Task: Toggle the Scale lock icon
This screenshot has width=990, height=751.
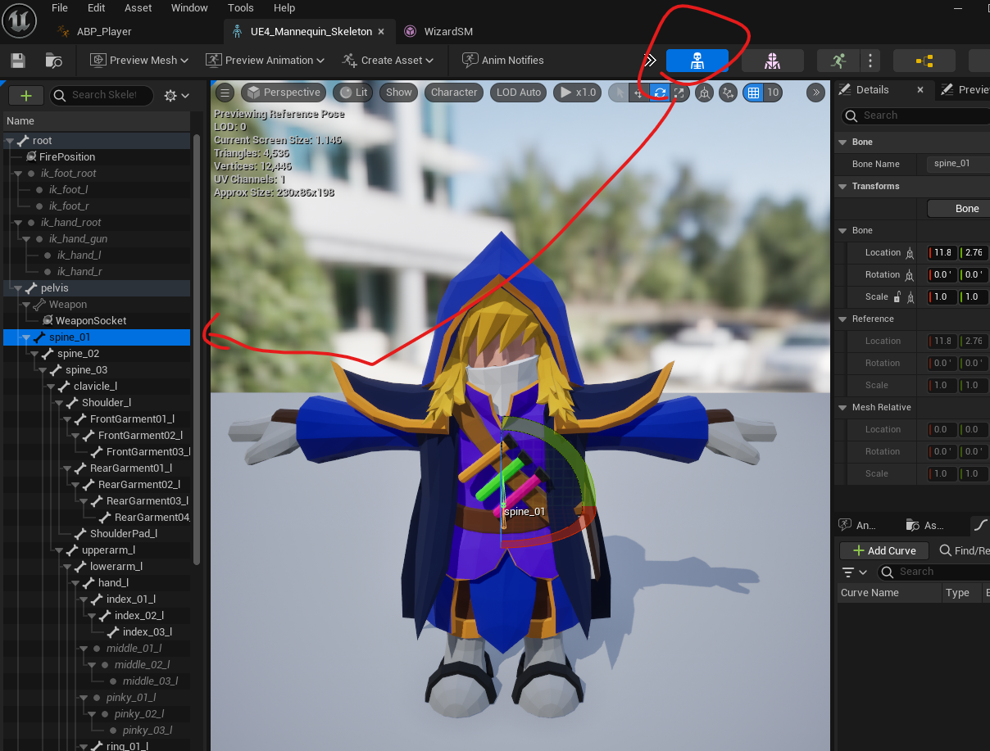Action: coord(897,296)
